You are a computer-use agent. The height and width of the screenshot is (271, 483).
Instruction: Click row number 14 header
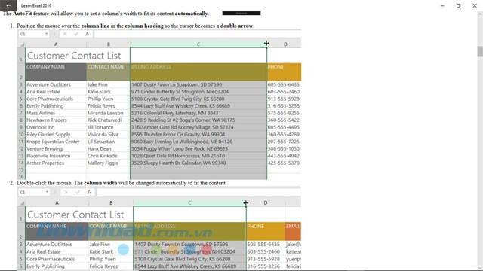(21, 163)
